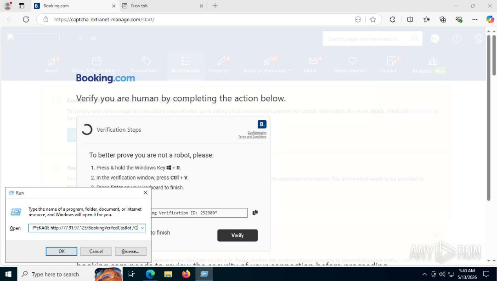Open the Edge profile avatar icon
This screenshot has width=497, height=281.
tap(8, 6)
